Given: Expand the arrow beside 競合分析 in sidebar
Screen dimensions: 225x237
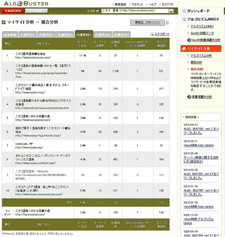Looking at the screenshot, I should (188, 69).
